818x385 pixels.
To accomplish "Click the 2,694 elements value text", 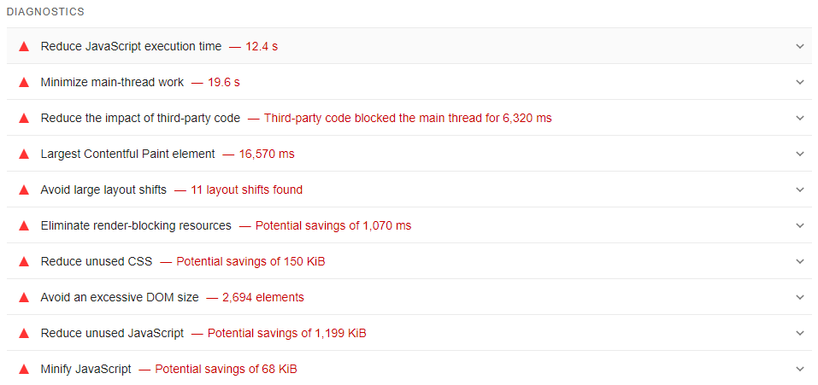I will point(262,297).
